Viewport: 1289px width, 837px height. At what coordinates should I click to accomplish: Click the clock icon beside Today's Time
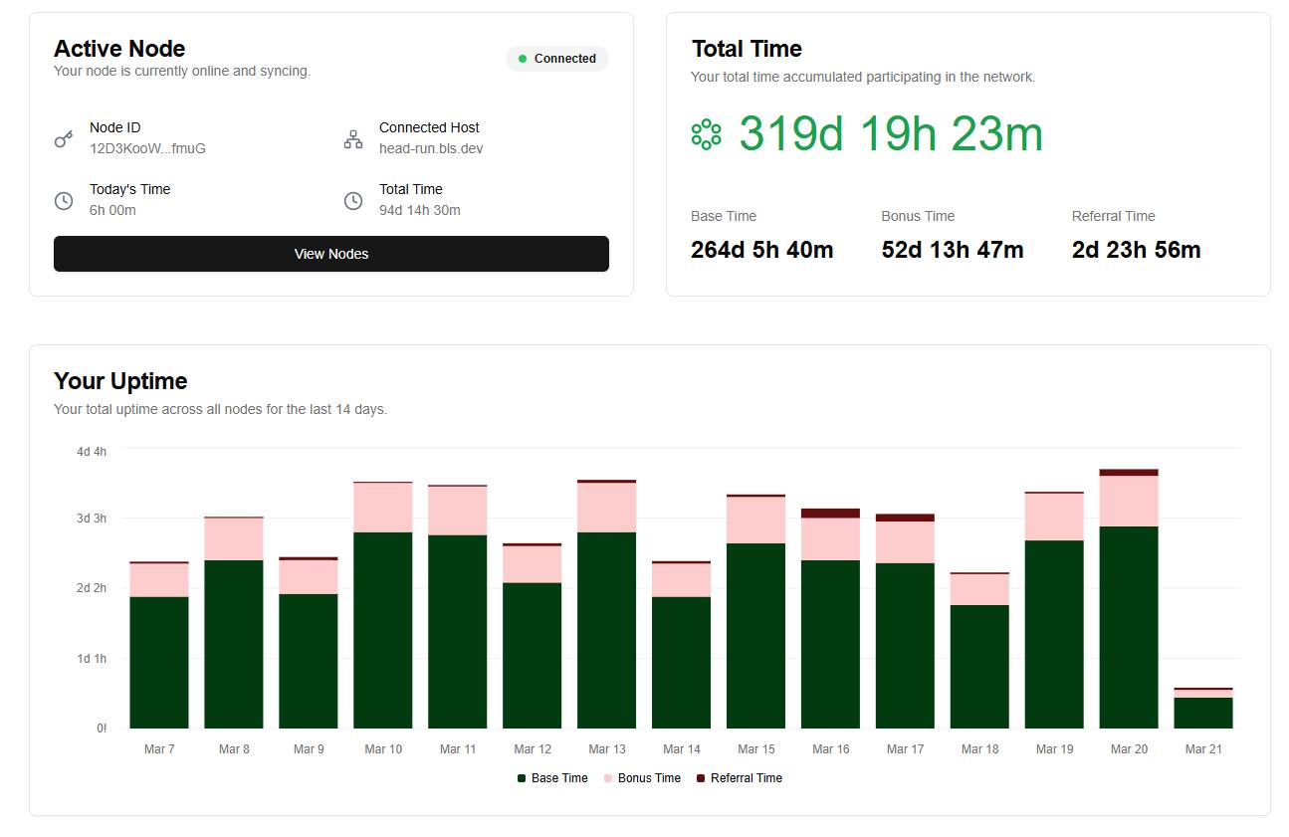pos(64,201)
